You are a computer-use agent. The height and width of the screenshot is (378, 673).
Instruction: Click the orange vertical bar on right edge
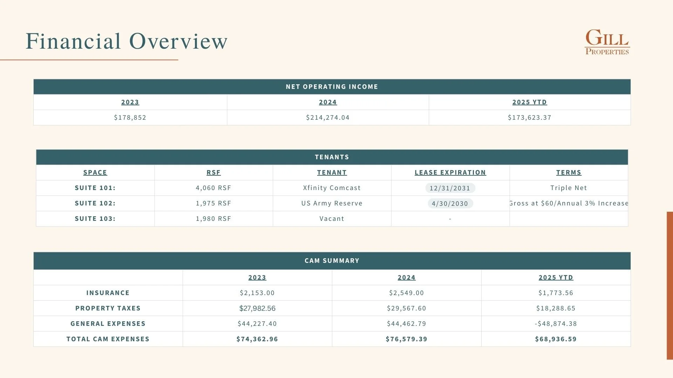(669, 285)
